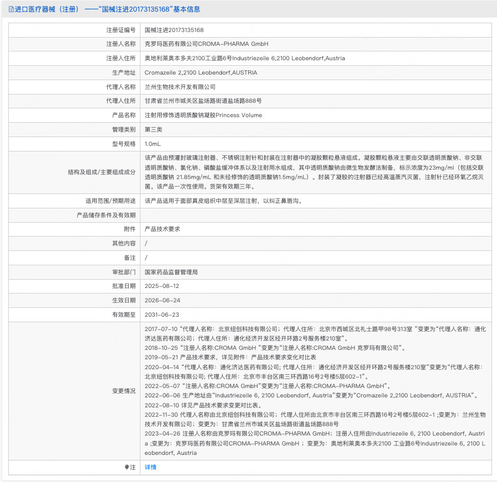This screenshot has width=497, height=482.
Task: Click model specification value 1.0mL
Action: tap(153, 144)
